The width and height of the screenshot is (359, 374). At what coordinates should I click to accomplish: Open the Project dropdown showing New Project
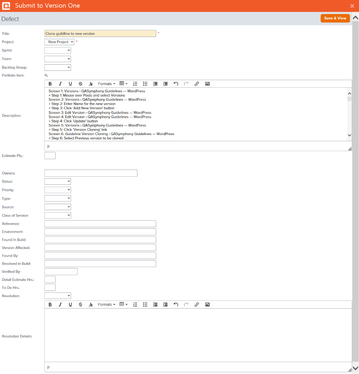[59, 42]
